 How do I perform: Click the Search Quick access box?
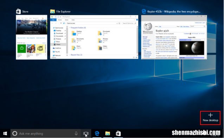coord(129,23)
